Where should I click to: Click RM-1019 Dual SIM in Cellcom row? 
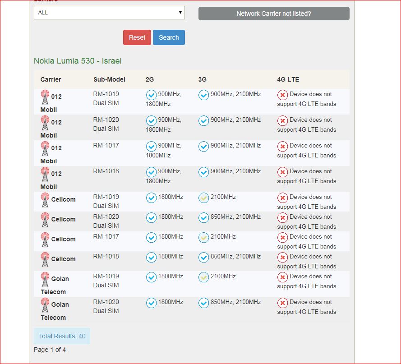coord(106,201)
